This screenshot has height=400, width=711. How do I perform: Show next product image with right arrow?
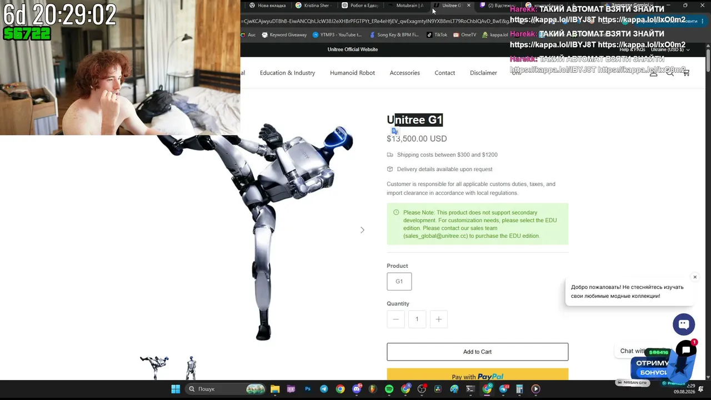362,230
